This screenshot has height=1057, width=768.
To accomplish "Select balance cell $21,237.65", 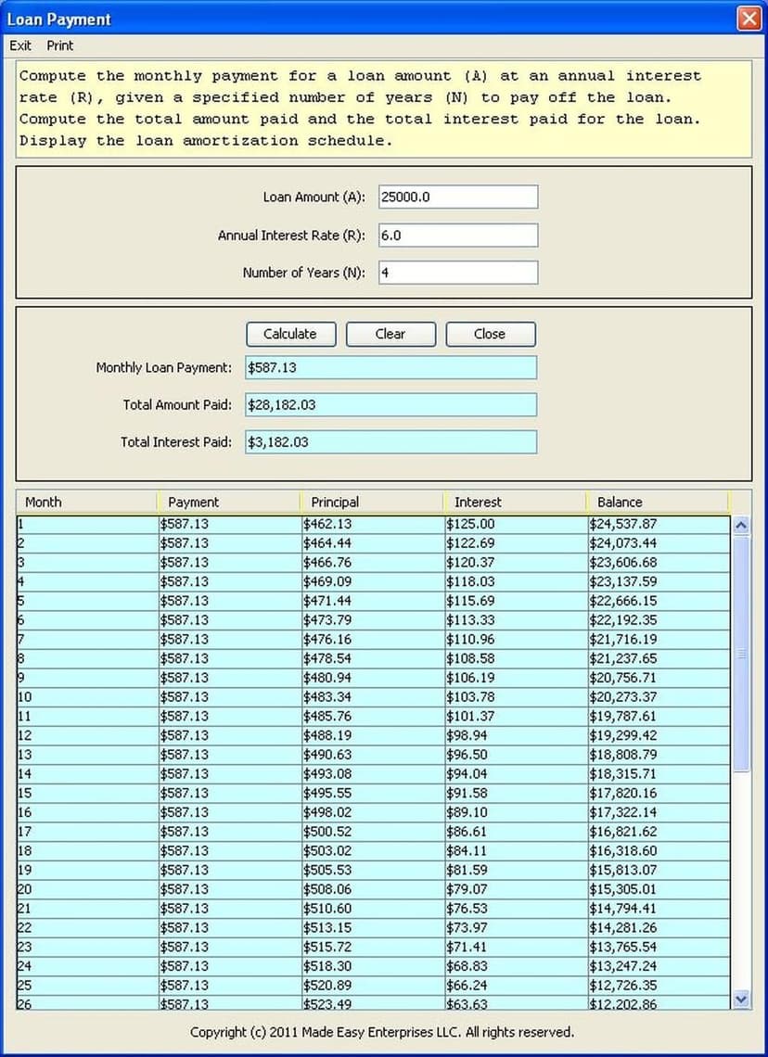I will point(659,658).
